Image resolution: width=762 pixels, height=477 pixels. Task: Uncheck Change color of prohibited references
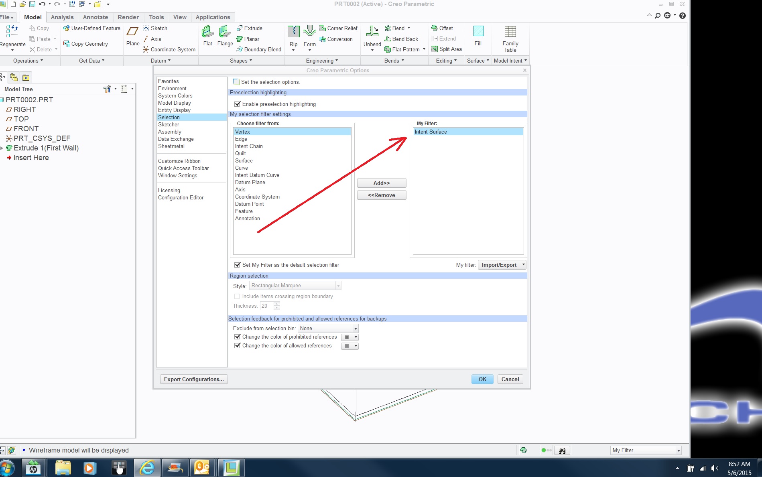(237, 337)
